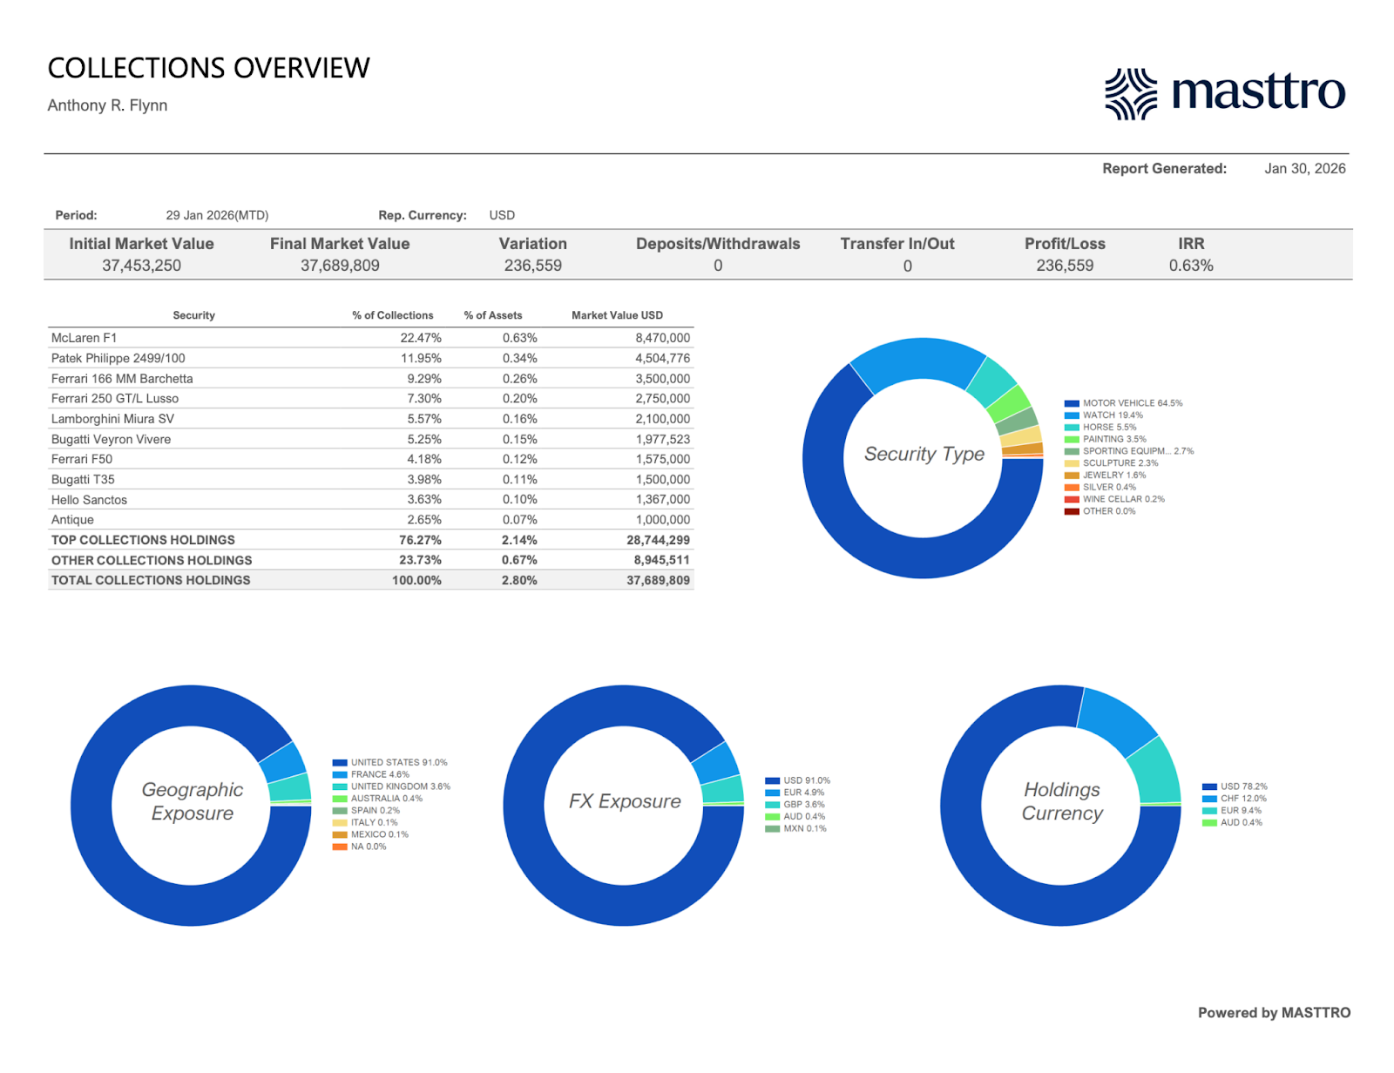Click Holdings Currency EUR 9.4% entry
The width and height of the screenshot is (1394, 1073).
click(1233, 811)
